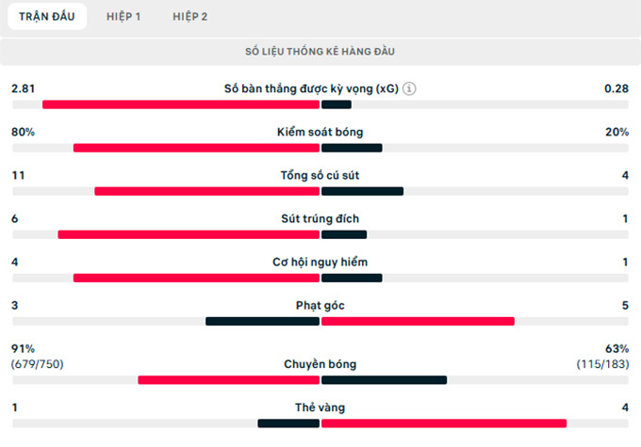Click the red xG bar
Image resolution: width=641 pixels, height=447 pixels.
[x=181, y=104]
